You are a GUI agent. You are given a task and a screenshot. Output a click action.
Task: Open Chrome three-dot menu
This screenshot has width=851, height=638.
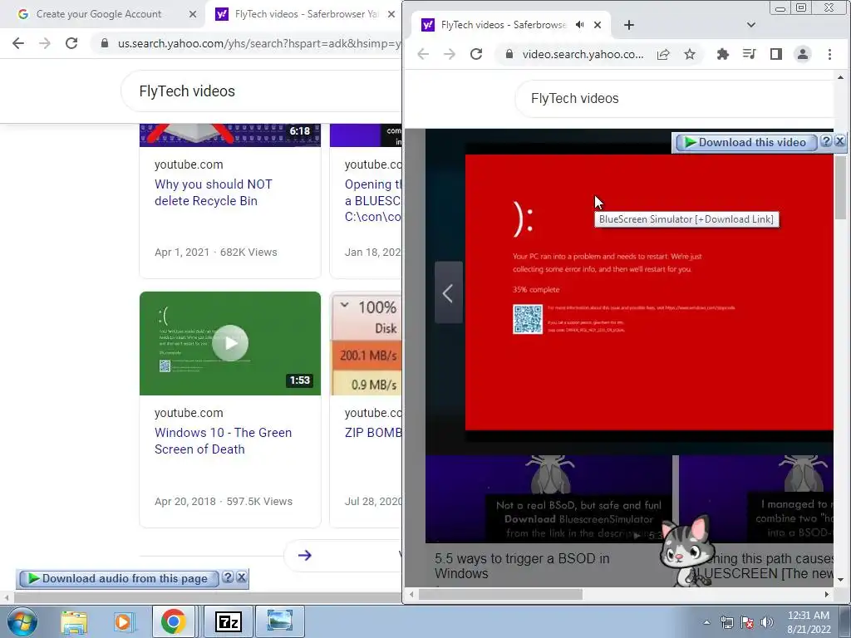829,54
